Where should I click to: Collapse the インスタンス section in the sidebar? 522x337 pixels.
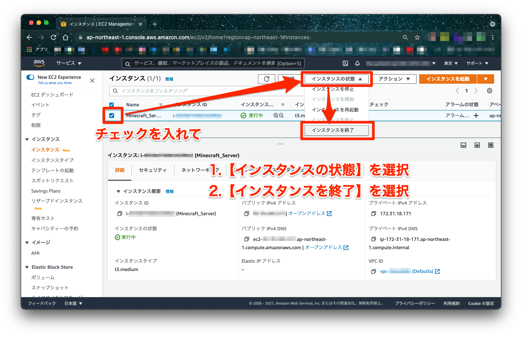pos(27,139)
